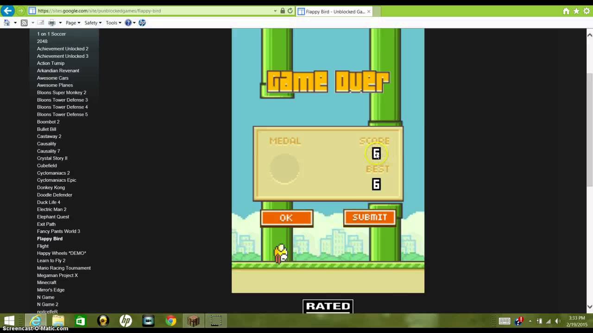Click the Action Center alert flag icon
Image resolution: width=593 pixels, height=333 pixels.
(519, 321)
